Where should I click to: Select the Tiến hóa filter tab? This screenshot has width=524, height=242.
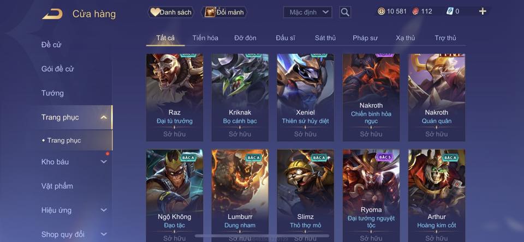(x=205, y=38)
